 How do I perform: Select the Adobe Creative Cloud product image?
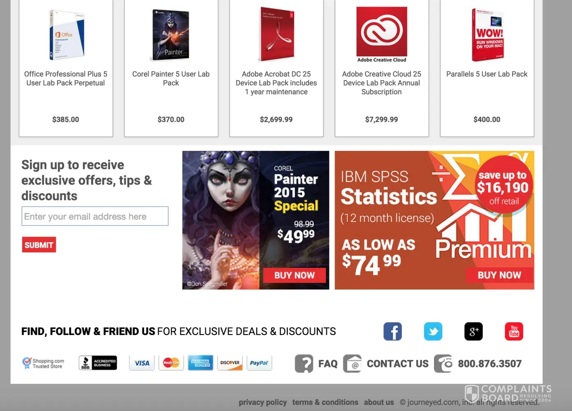(381, 35)
